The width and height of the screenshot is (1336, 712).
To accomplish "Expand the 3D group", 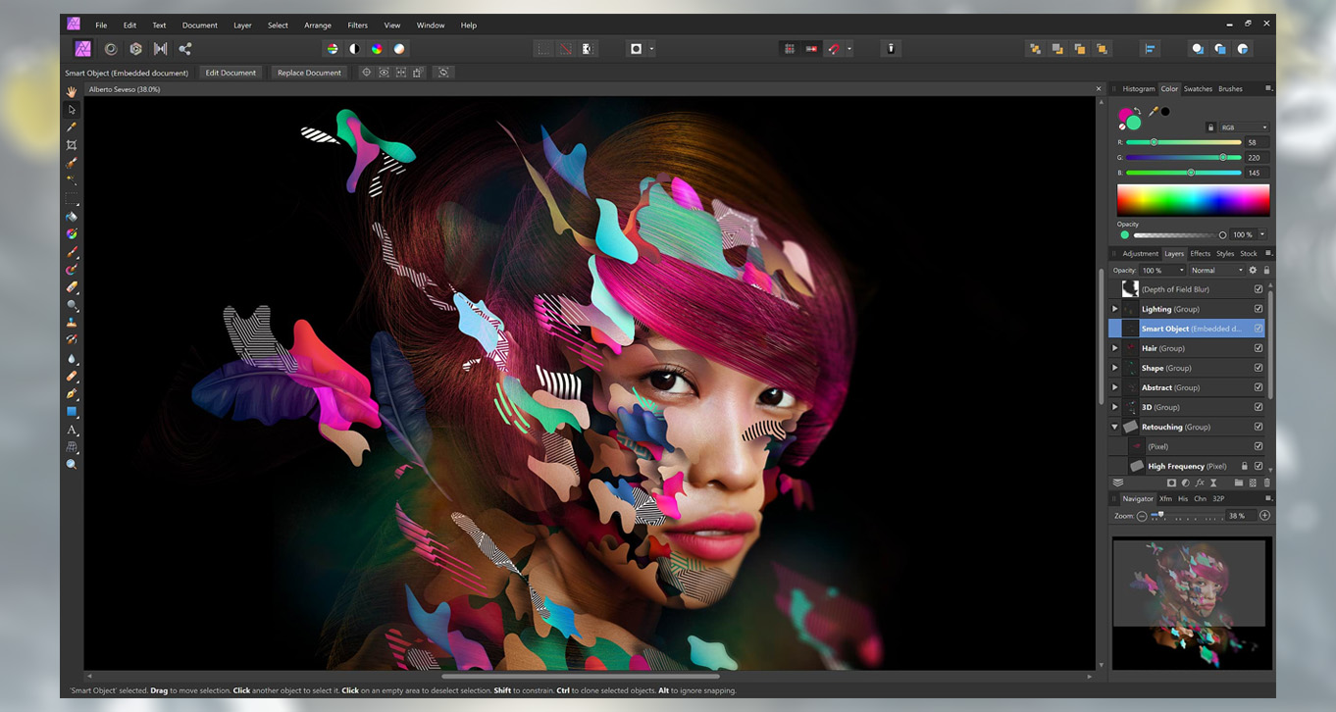I will (1114, 407).
